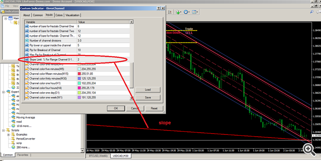Click color swatch for five minutes(M5)
Screen dimensions: 321x161
79,69
